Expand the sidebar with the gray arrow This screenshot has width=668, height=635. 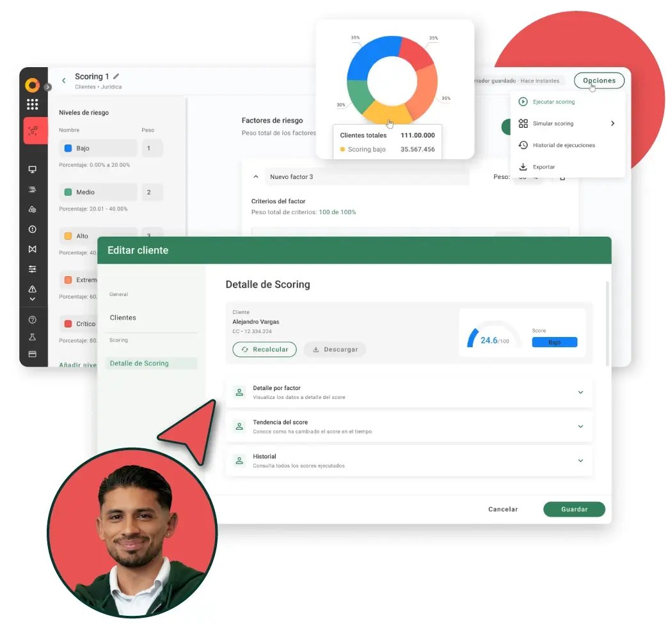coord(48,87)
